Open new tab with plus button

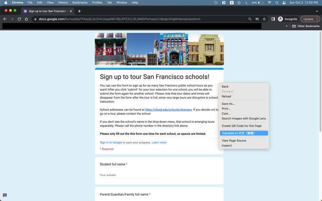coord(79,11)
